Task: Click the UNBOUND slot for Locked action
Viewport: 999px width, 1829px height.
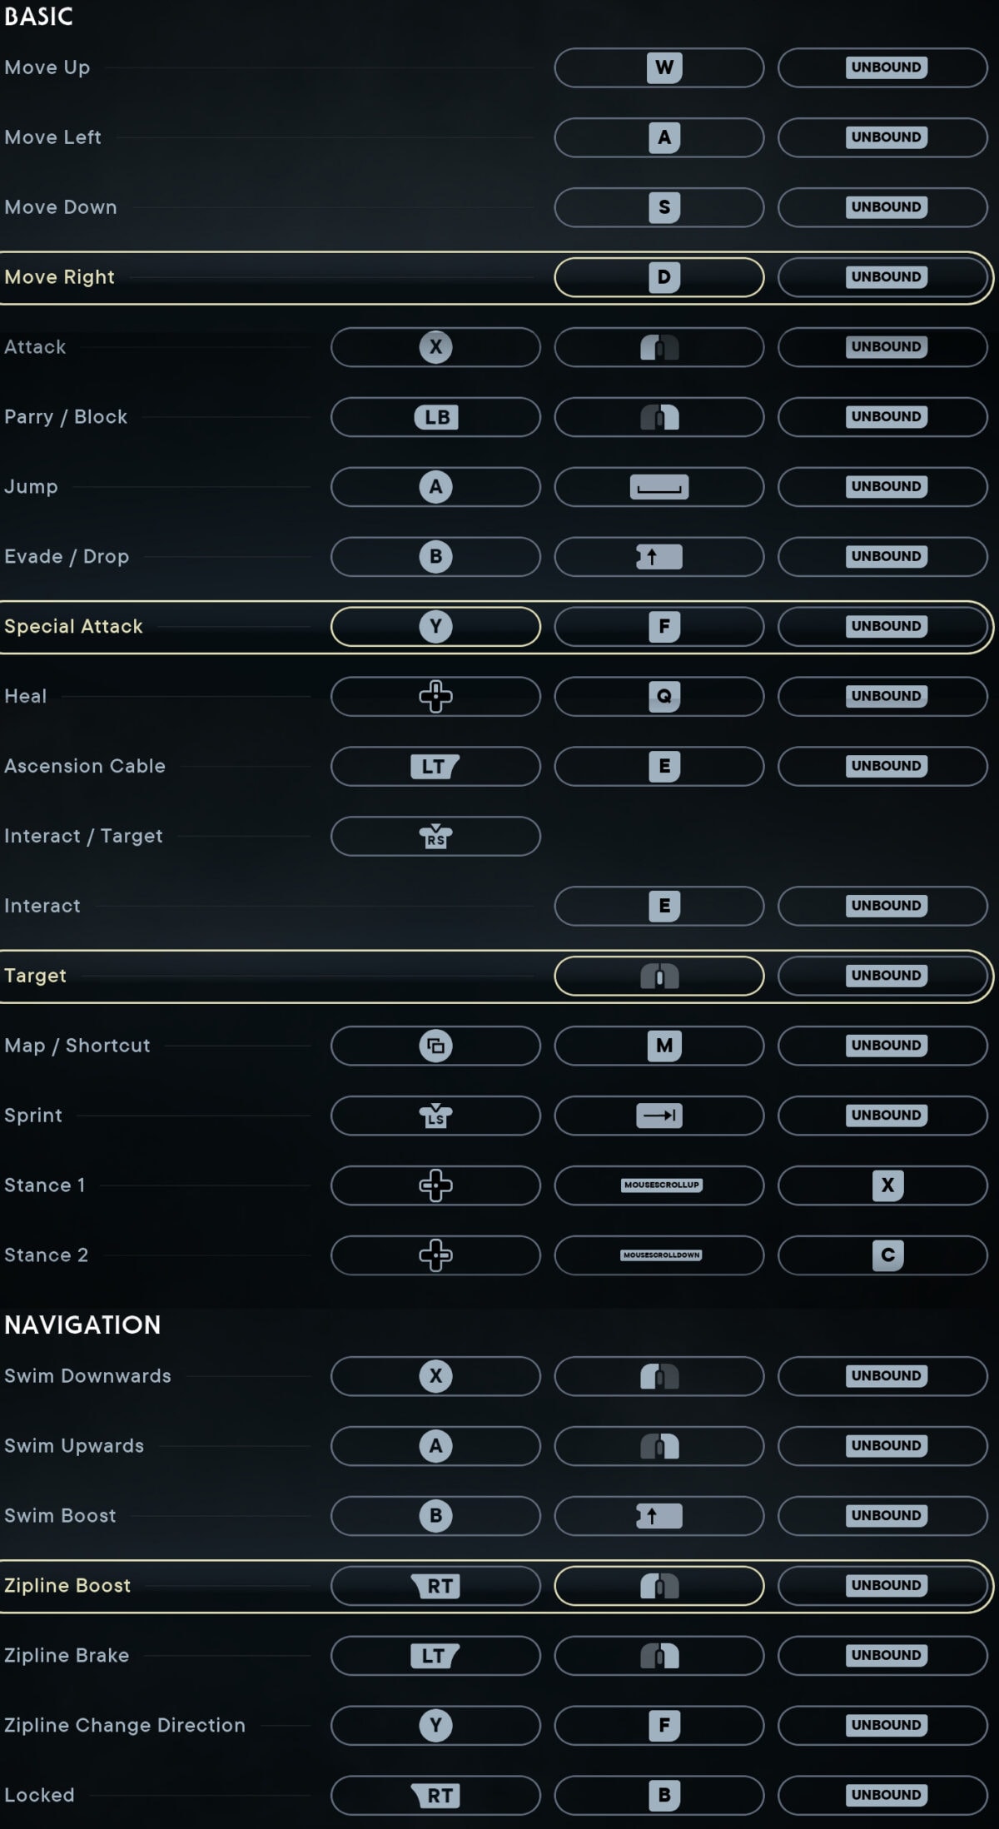Action: click(882, 1795)
